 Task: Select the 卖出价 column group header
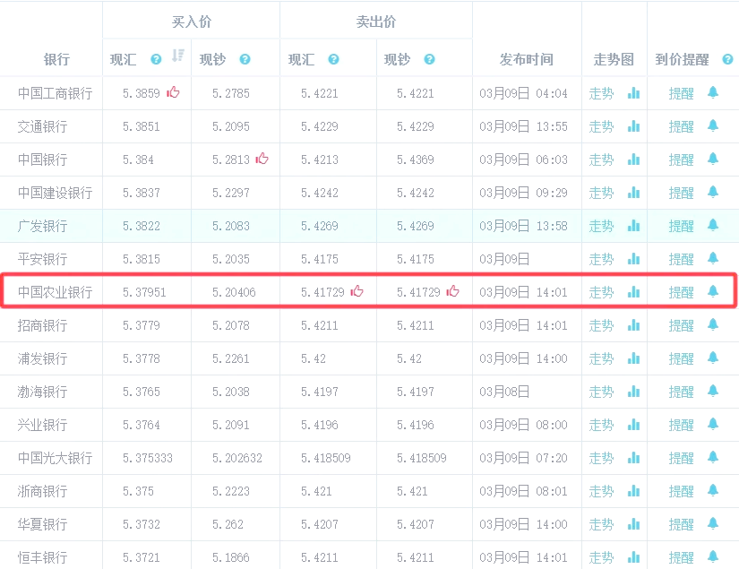375,22
